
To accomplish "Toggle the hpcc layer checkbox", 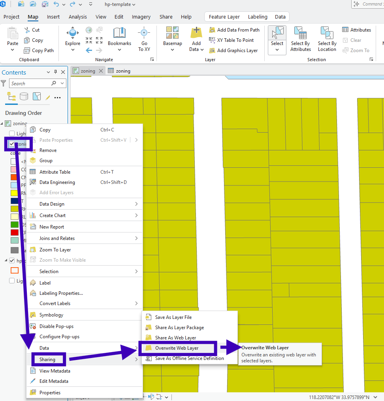I will coord(12,260).
